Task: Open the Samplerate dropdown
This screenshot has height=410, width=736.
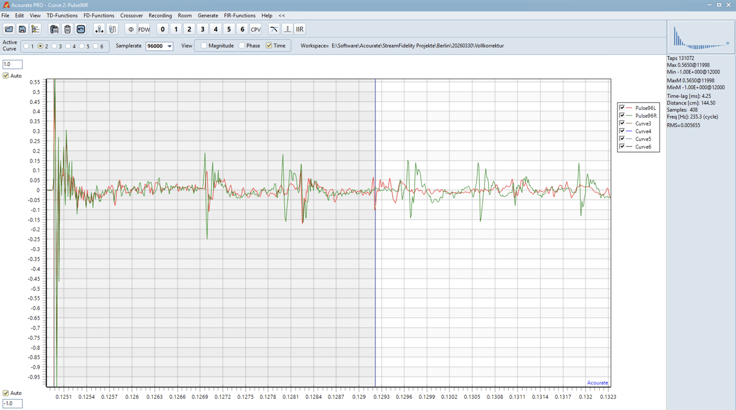Action: tap(170, 46)
